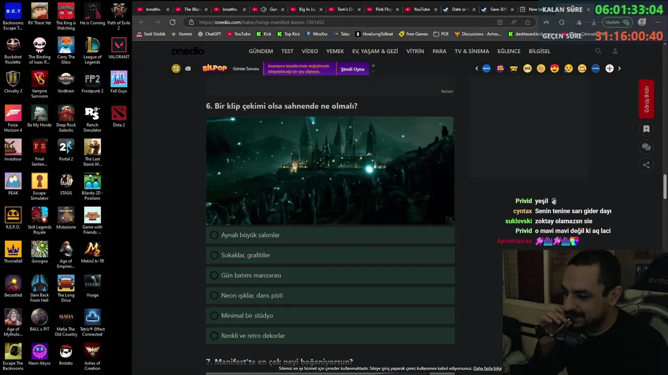
Task: Select answer Renkli ve retro dekorlar
Action: tap(330, 335)
